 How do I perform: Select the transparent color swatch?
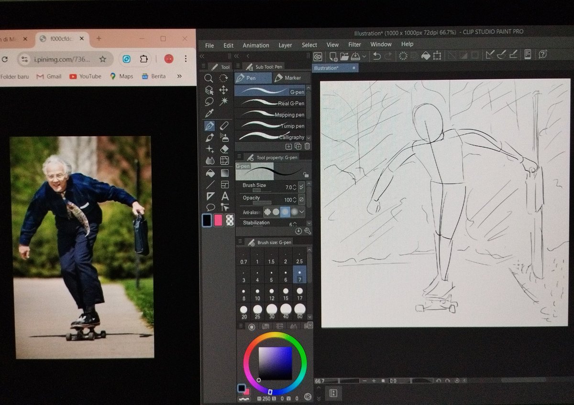click(231, 220)
